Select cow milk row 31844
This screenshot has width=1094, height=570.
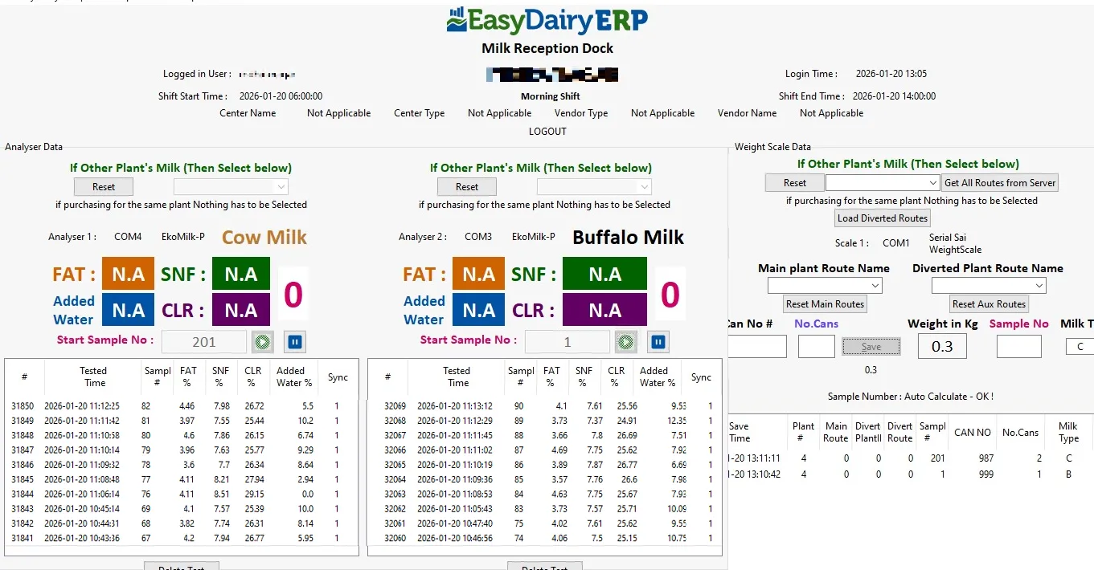click(x=182, y=494)
